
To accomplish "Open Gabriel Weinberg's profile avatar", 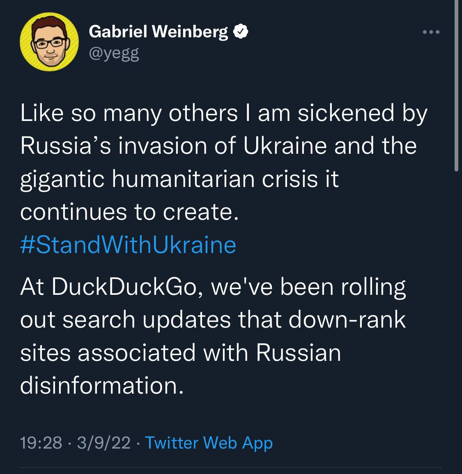I will point(49,43).
